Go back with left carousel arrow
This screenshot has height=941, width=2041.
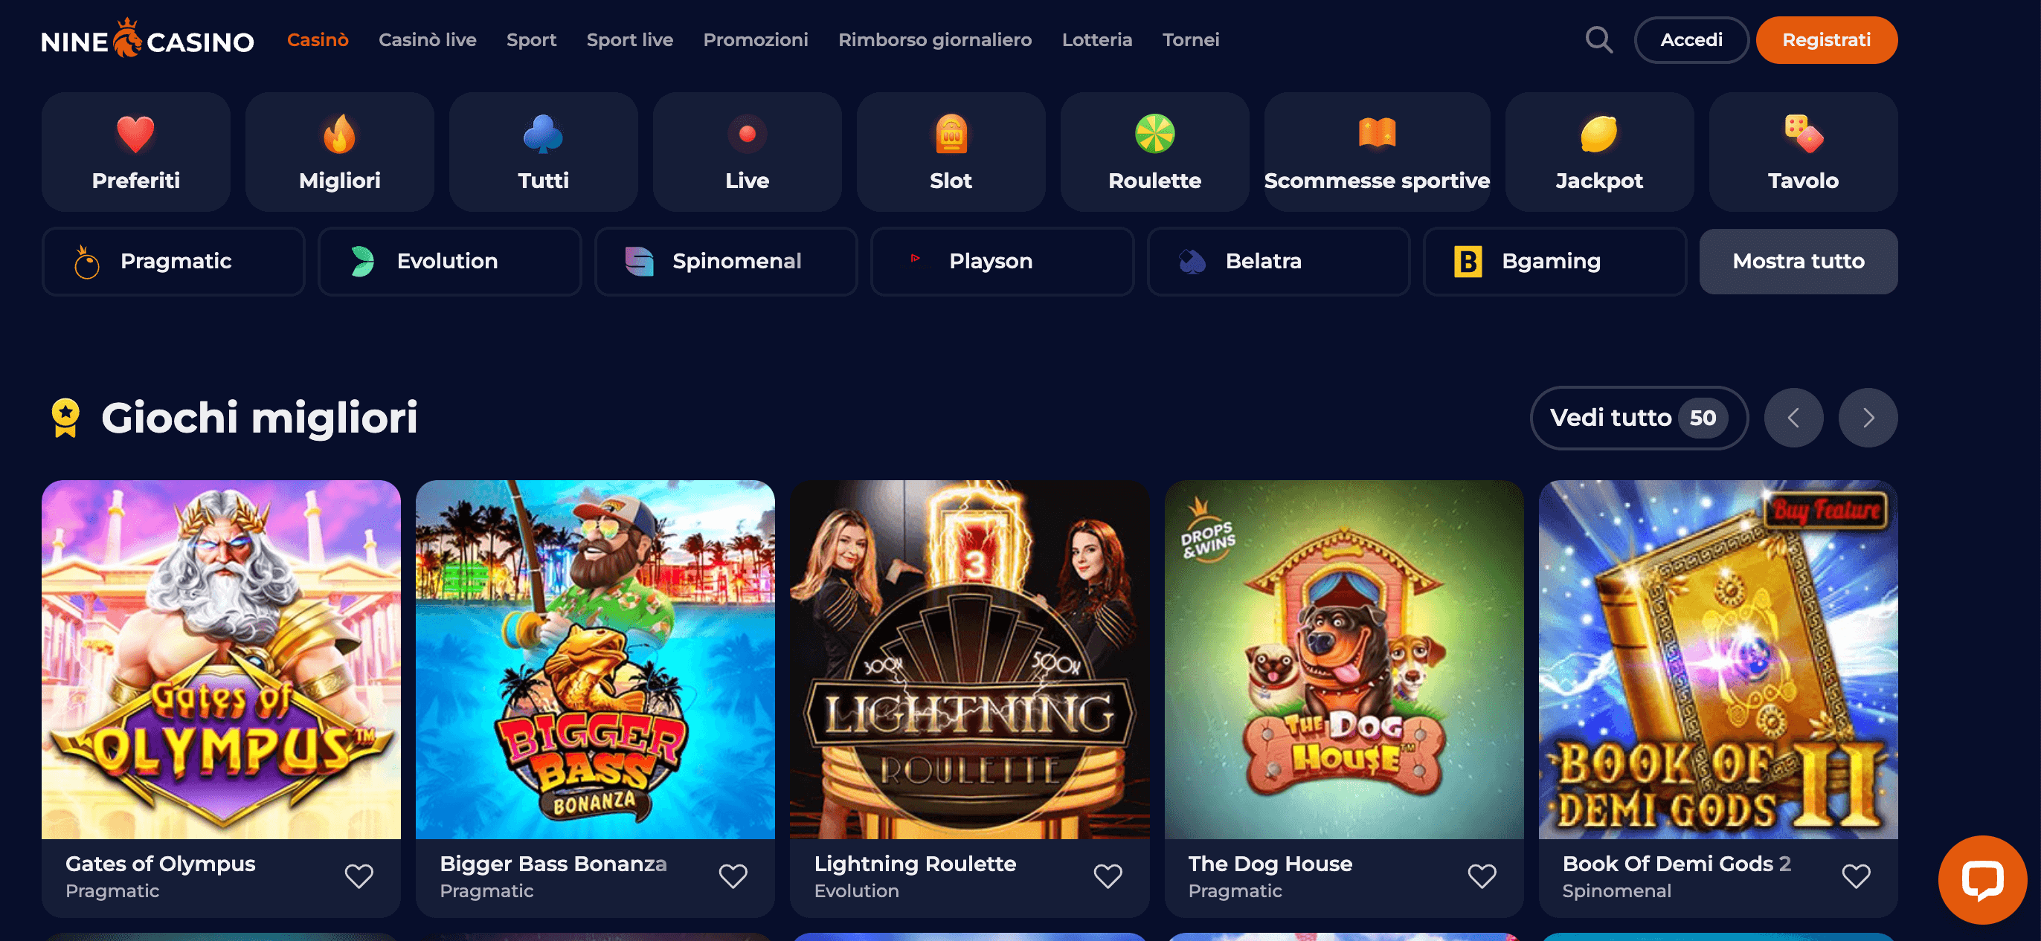click(1794, 418)
